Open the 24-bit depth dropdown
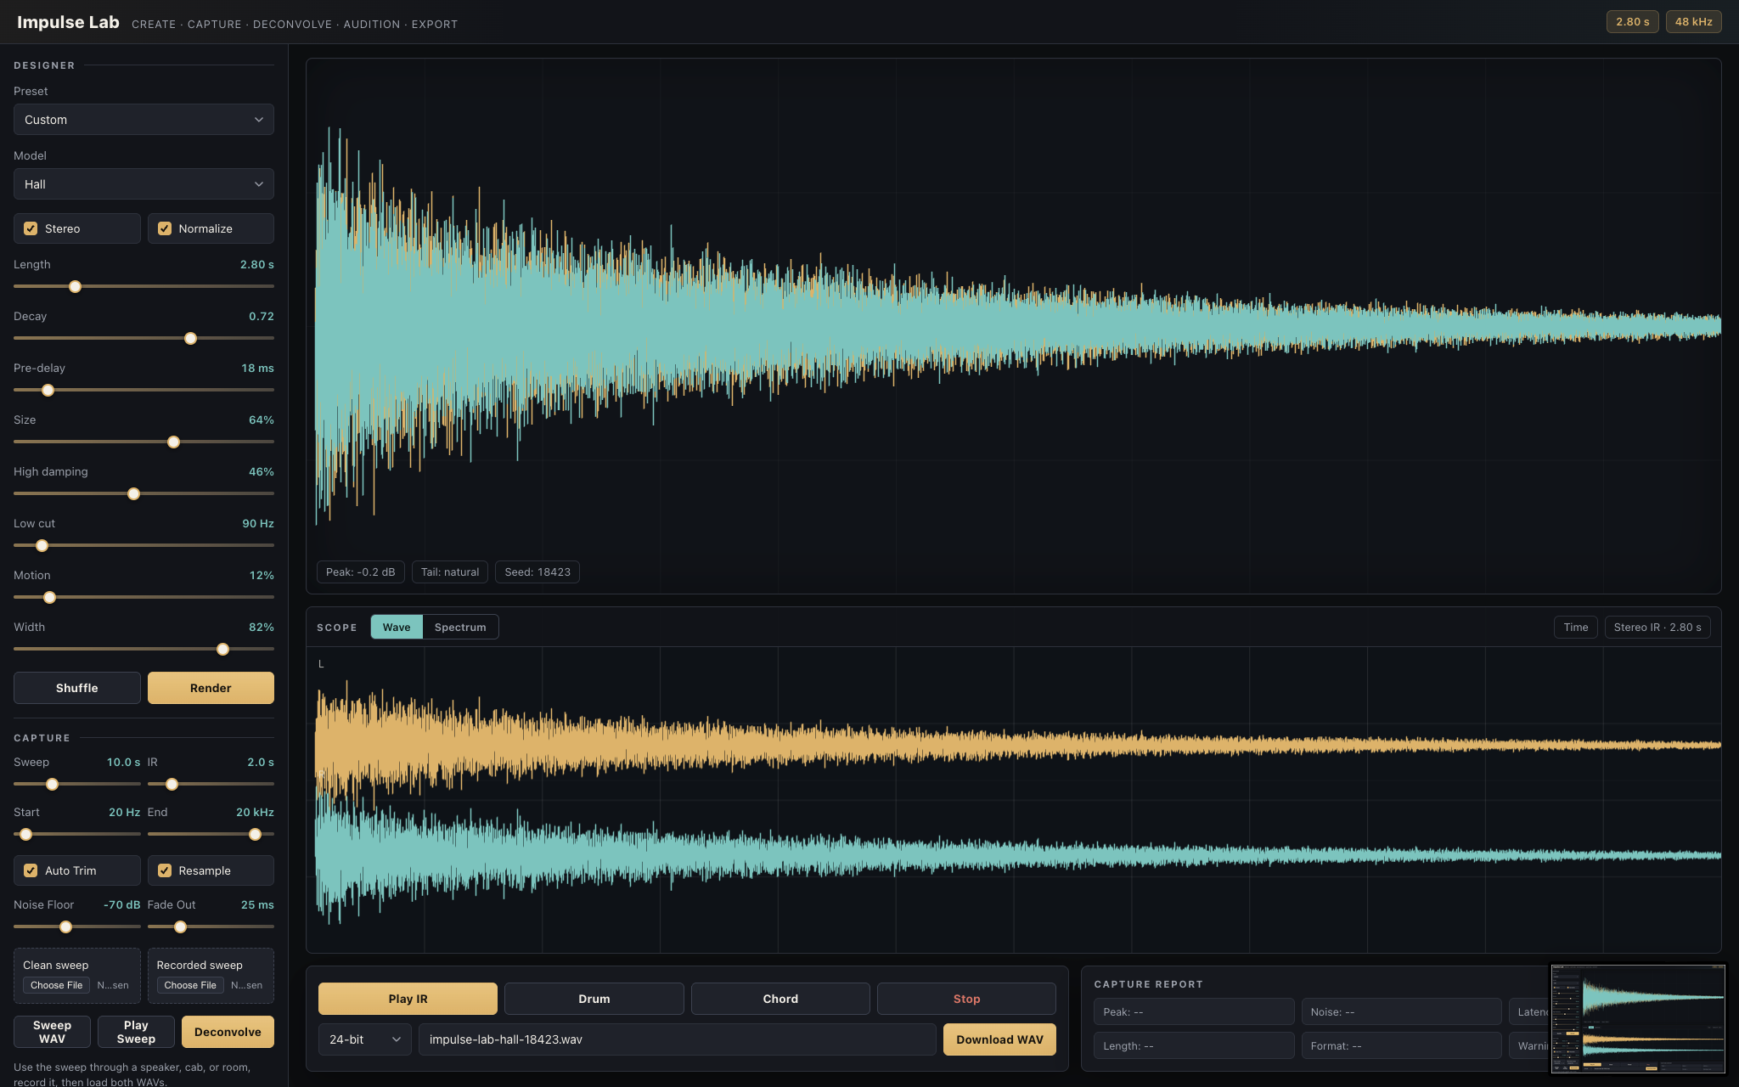Viewport: 1739px width, 1087px height. (x=365, y=1039)
